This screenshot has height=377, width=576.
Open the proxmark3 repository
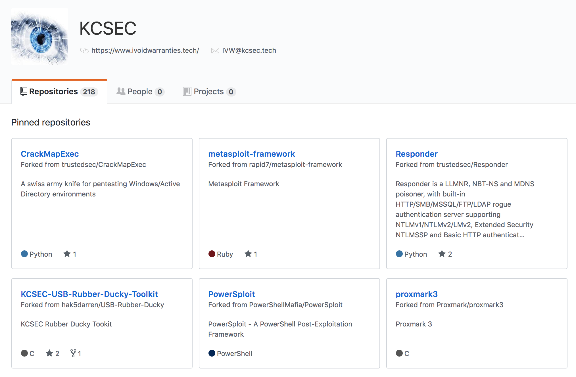pos(417,294)
